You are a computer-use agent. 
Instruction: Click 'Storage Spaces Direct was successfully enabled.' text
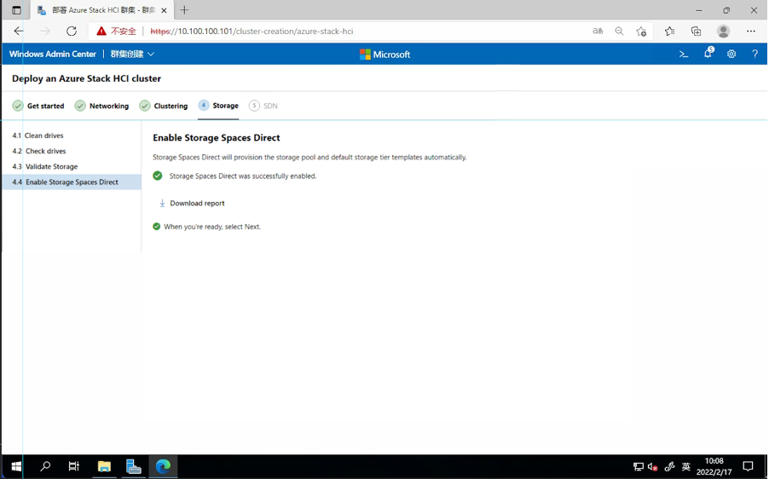(243, 176)
